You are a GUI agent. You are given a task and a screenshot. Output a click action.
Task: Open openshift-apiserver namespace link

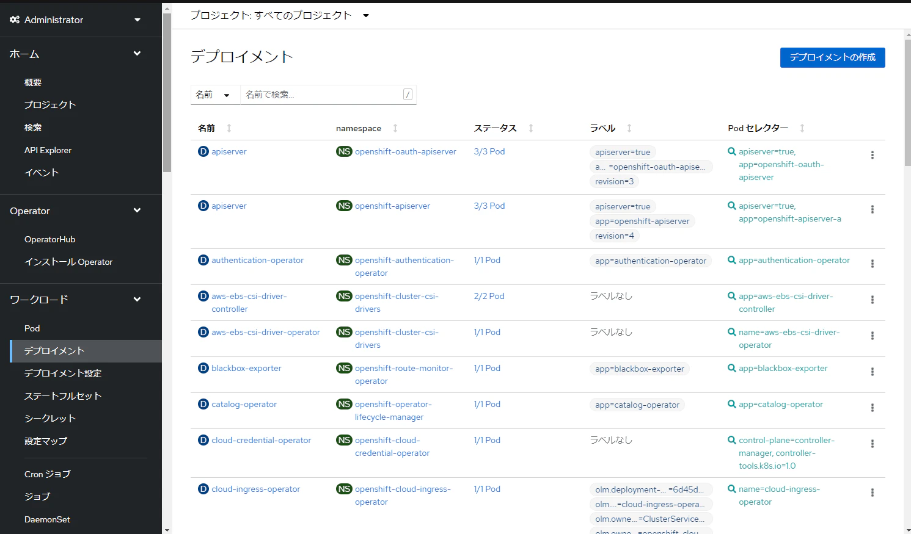[x=392, y=206]
